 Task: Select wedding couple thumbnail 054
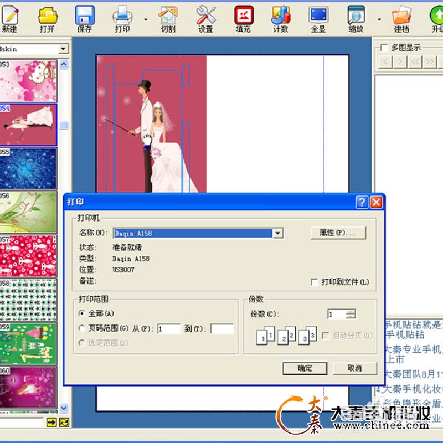pos(28,125)
